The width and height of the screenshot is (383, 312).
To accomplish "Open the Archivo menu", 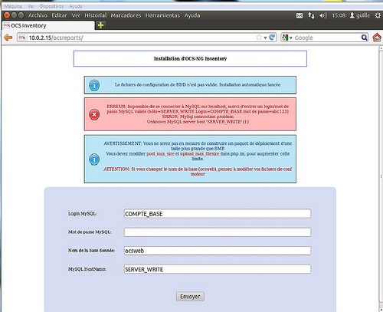I will pyautogui.click(x=38, y=15).
